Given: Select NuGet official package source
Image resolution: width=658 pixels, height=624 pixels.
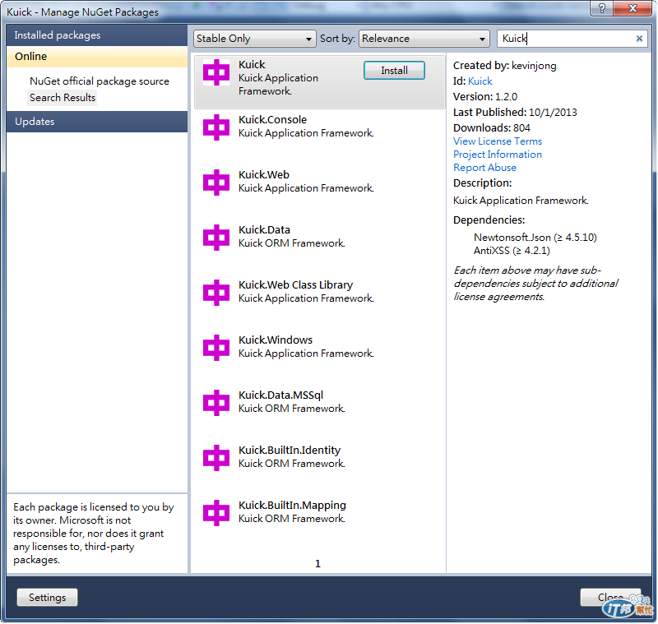Looking at the screenshot, I should 100,81.
